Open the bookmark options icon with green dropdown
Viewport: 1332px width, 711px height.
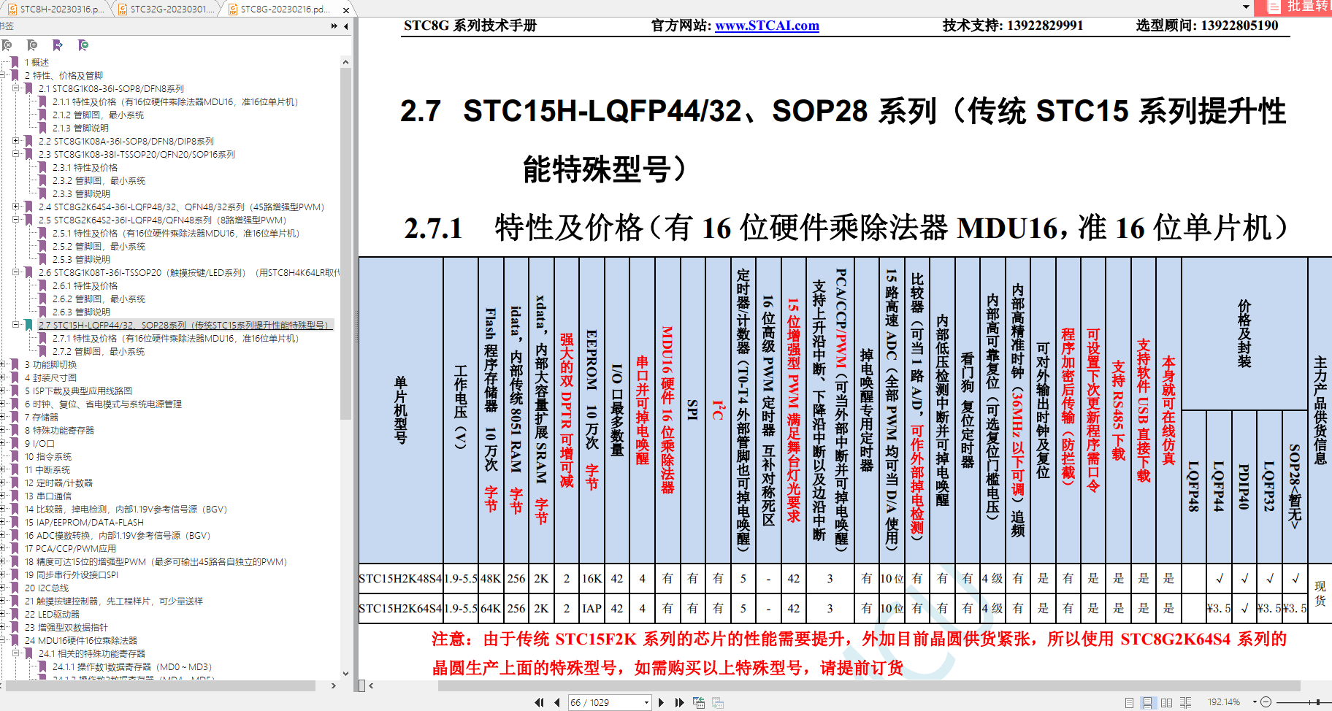click(x=83, y=45)
